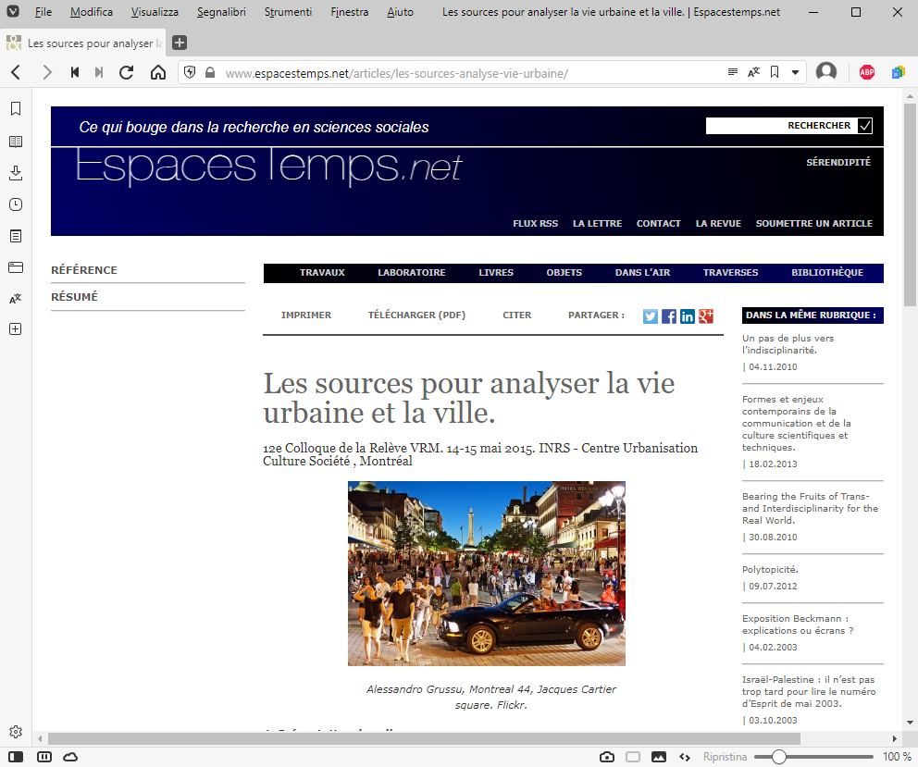Select the Les sources pour analyser tab
Image resolution: width=918 pixels, height=767 pixels.
pos(84,43)
